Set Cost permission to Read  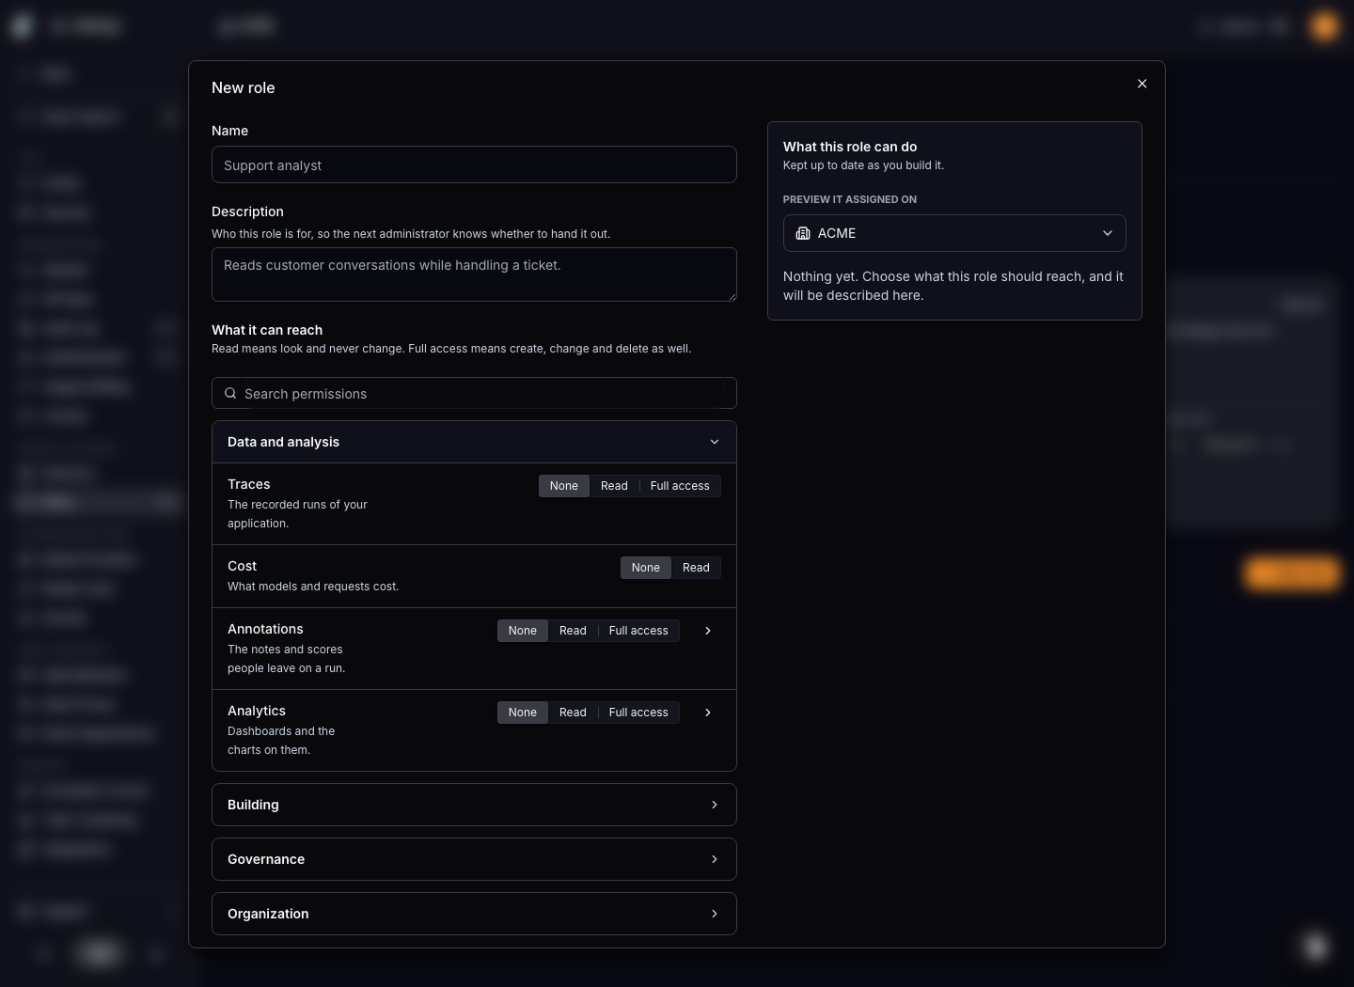coord(696,568)
